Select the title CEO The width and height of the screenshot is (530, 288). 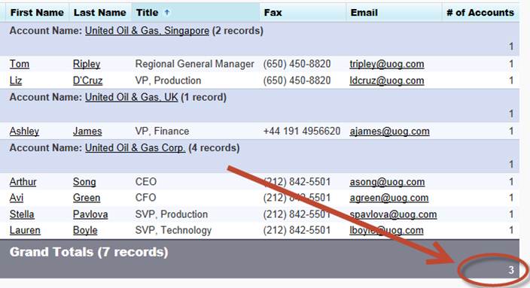click(x=146, y=182)
